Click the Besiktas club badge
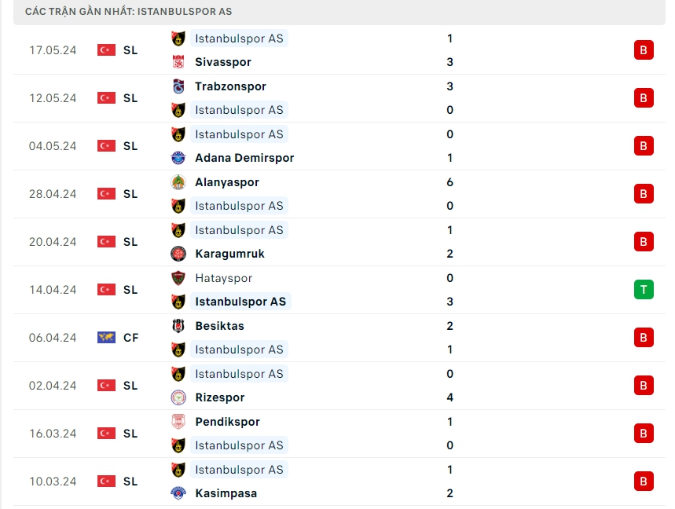 coord(178,326)
